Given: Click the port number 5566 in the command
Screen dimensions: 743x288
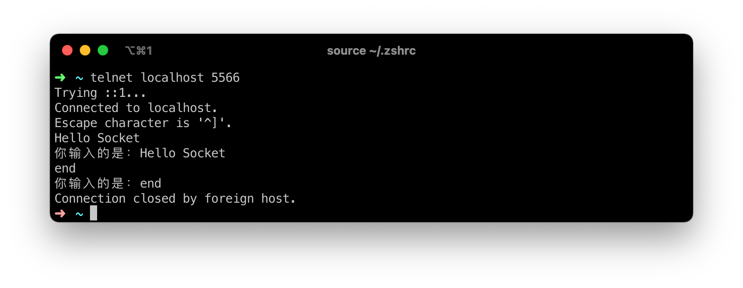Looking at the screenshot, I should 225,77.
